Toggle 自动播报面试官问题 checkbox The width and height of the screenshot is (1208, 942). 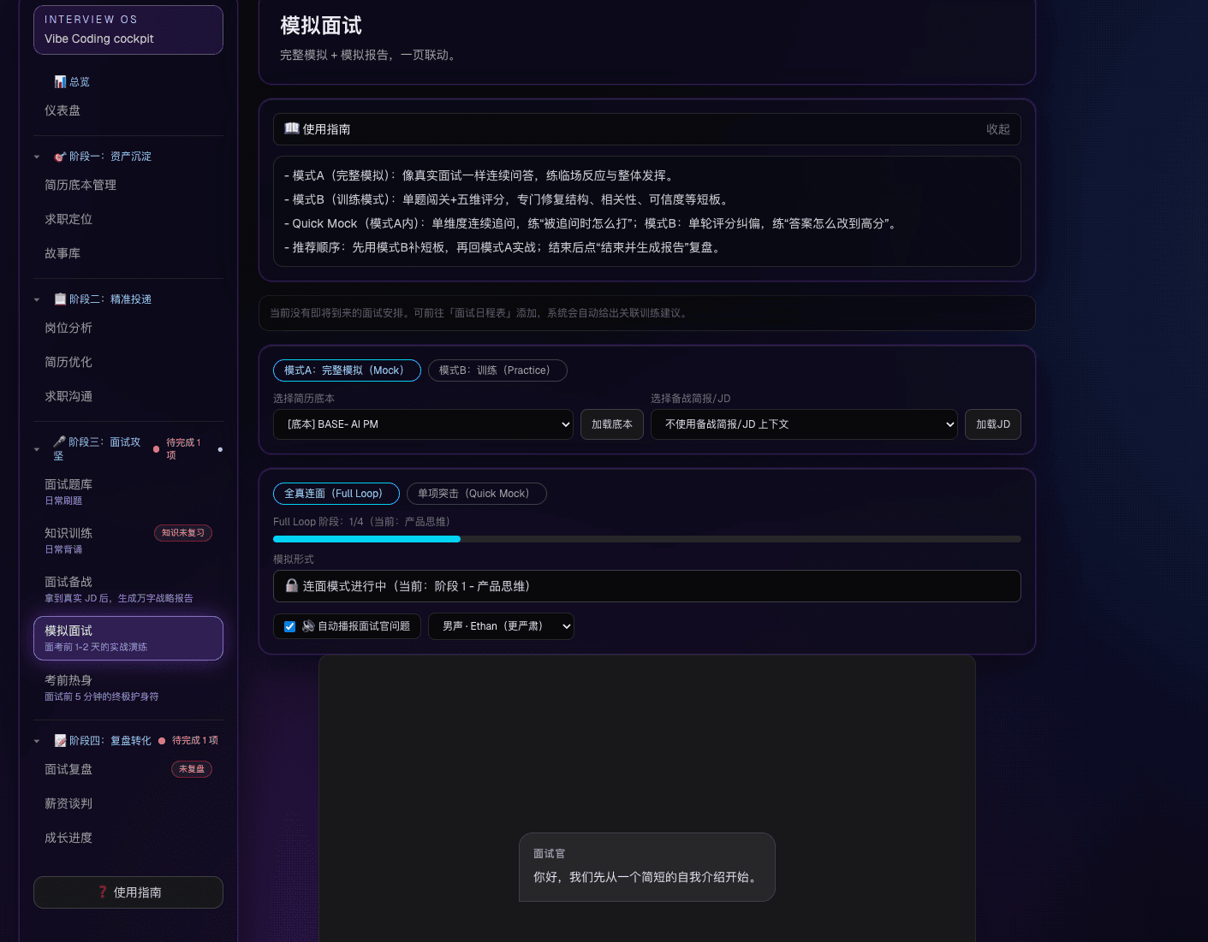pos(289,626)
